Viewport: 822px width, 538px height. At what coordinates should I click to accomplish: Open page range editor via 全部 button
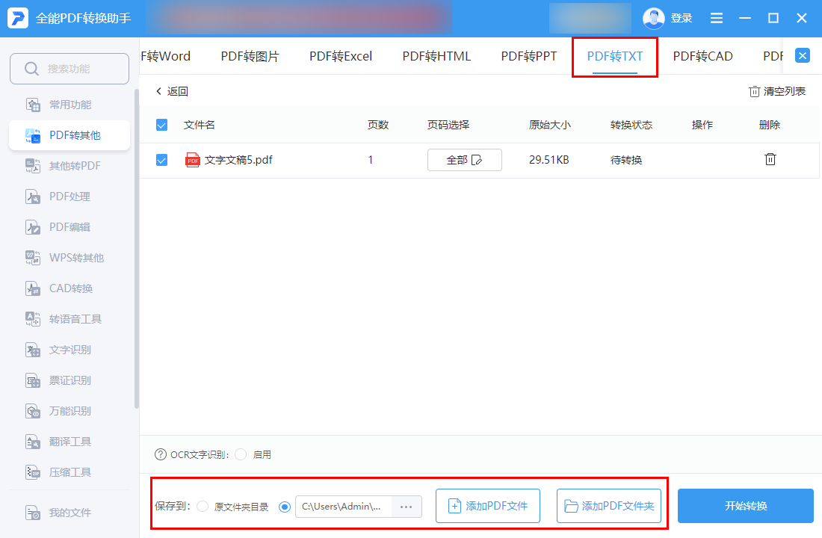464,160
